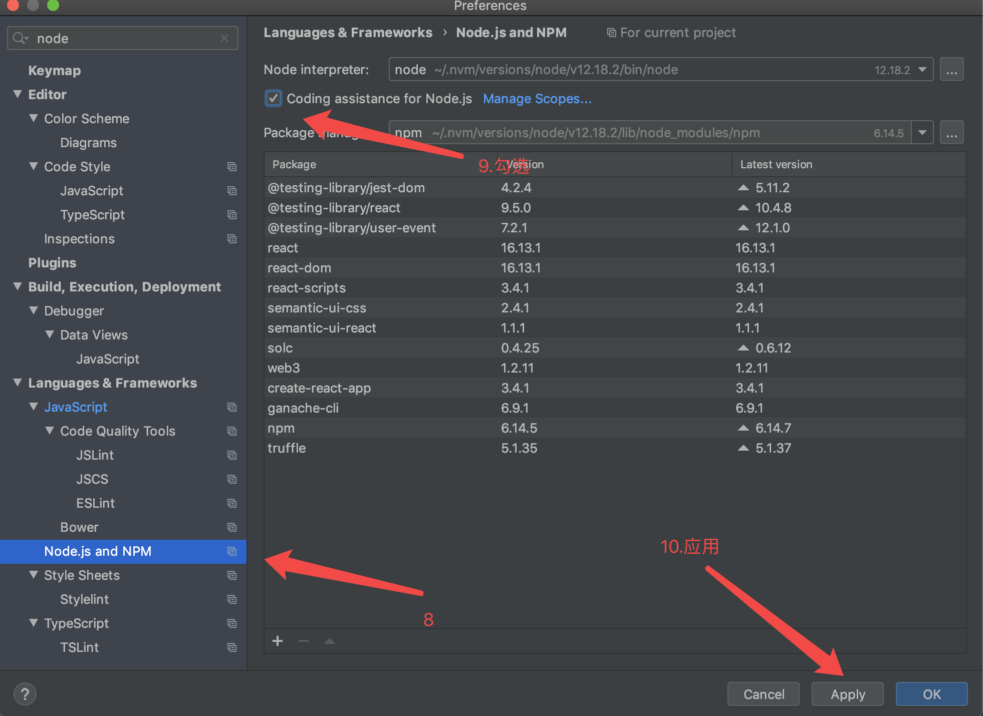Collapse the Editor tree section

point(18,94)
